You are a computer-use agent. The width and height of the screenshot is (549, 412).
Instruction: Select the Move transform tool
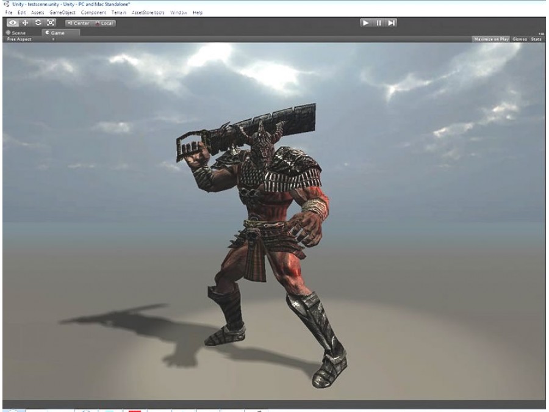coord(25,23)
